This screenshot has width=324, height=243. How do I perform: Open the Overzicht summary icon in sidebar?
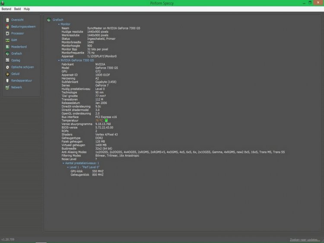coord(7,20)
